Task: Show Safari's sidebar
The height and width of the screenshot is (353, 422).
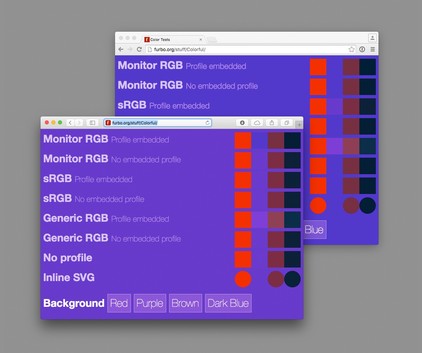Action: point(93,123)
